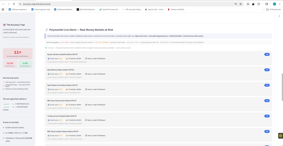Click the browser forward arrow
The image size is (283, 146).
click(x=8, y=4)
